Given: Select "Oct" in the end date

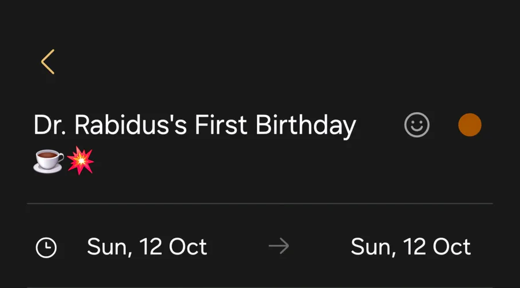Looking at the screenshot, I should click(451, 247).
